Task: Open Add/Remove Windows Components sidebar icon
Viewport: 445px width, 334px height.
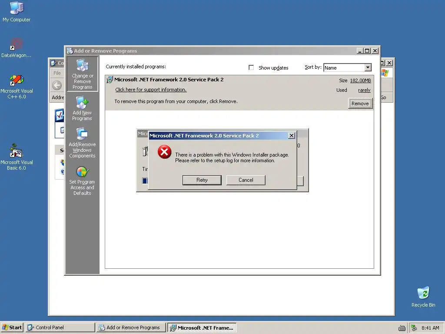Action: tap(82, 143)
